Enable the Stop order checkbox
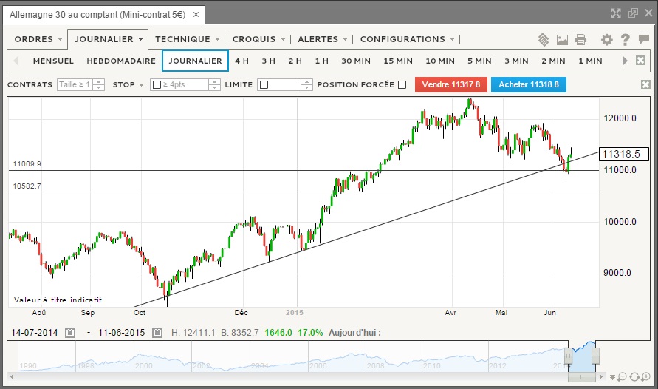 point(157,85)
